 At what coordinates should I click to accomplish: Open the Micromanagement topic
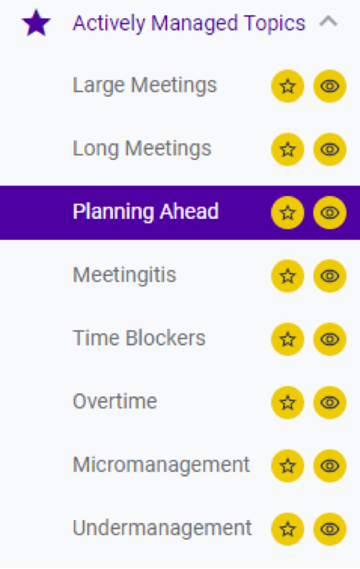[161, 465]
